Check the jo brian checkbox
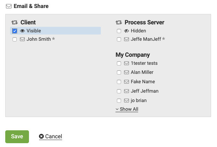Viewport: 217px width, 147px height. [119, 101]
